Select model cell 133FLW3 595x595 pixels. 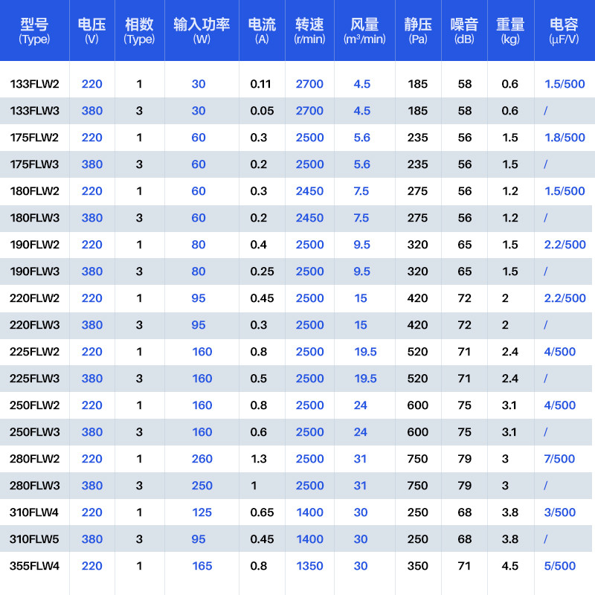click(x=34, y=111)
